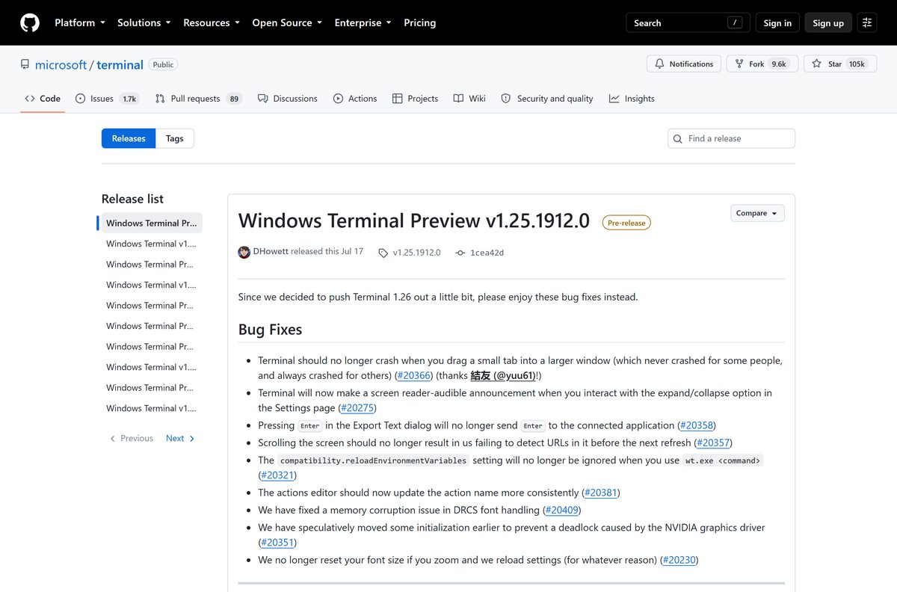897x592 pixels.
Task: Click the GitHub logo in the header
Action: (30, 22)
